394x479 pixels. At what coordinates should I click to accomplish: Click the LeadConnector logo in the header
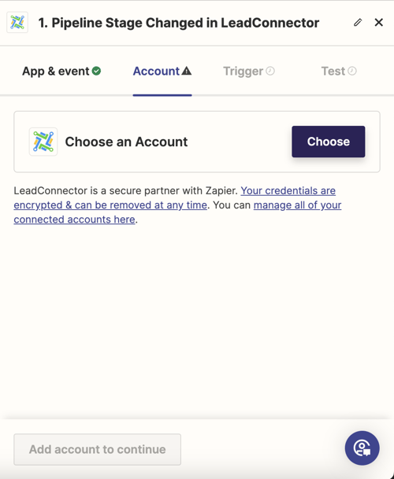click(x=17, y=22)
